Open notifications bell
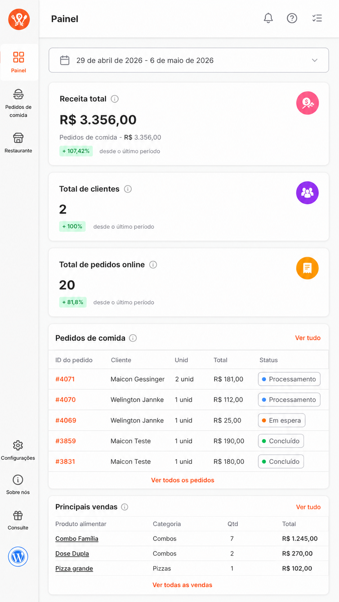 268,18
